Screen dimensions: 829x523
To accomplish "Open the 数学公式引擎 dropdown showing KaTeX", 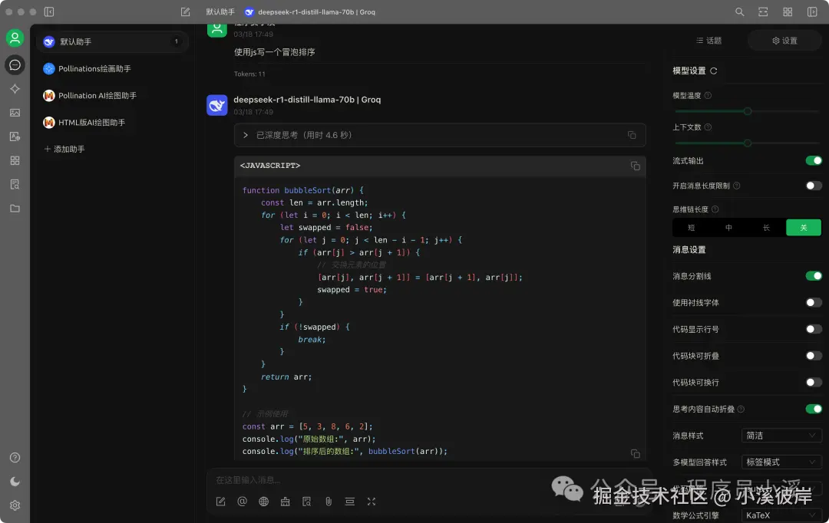I will tap(781, 515).
